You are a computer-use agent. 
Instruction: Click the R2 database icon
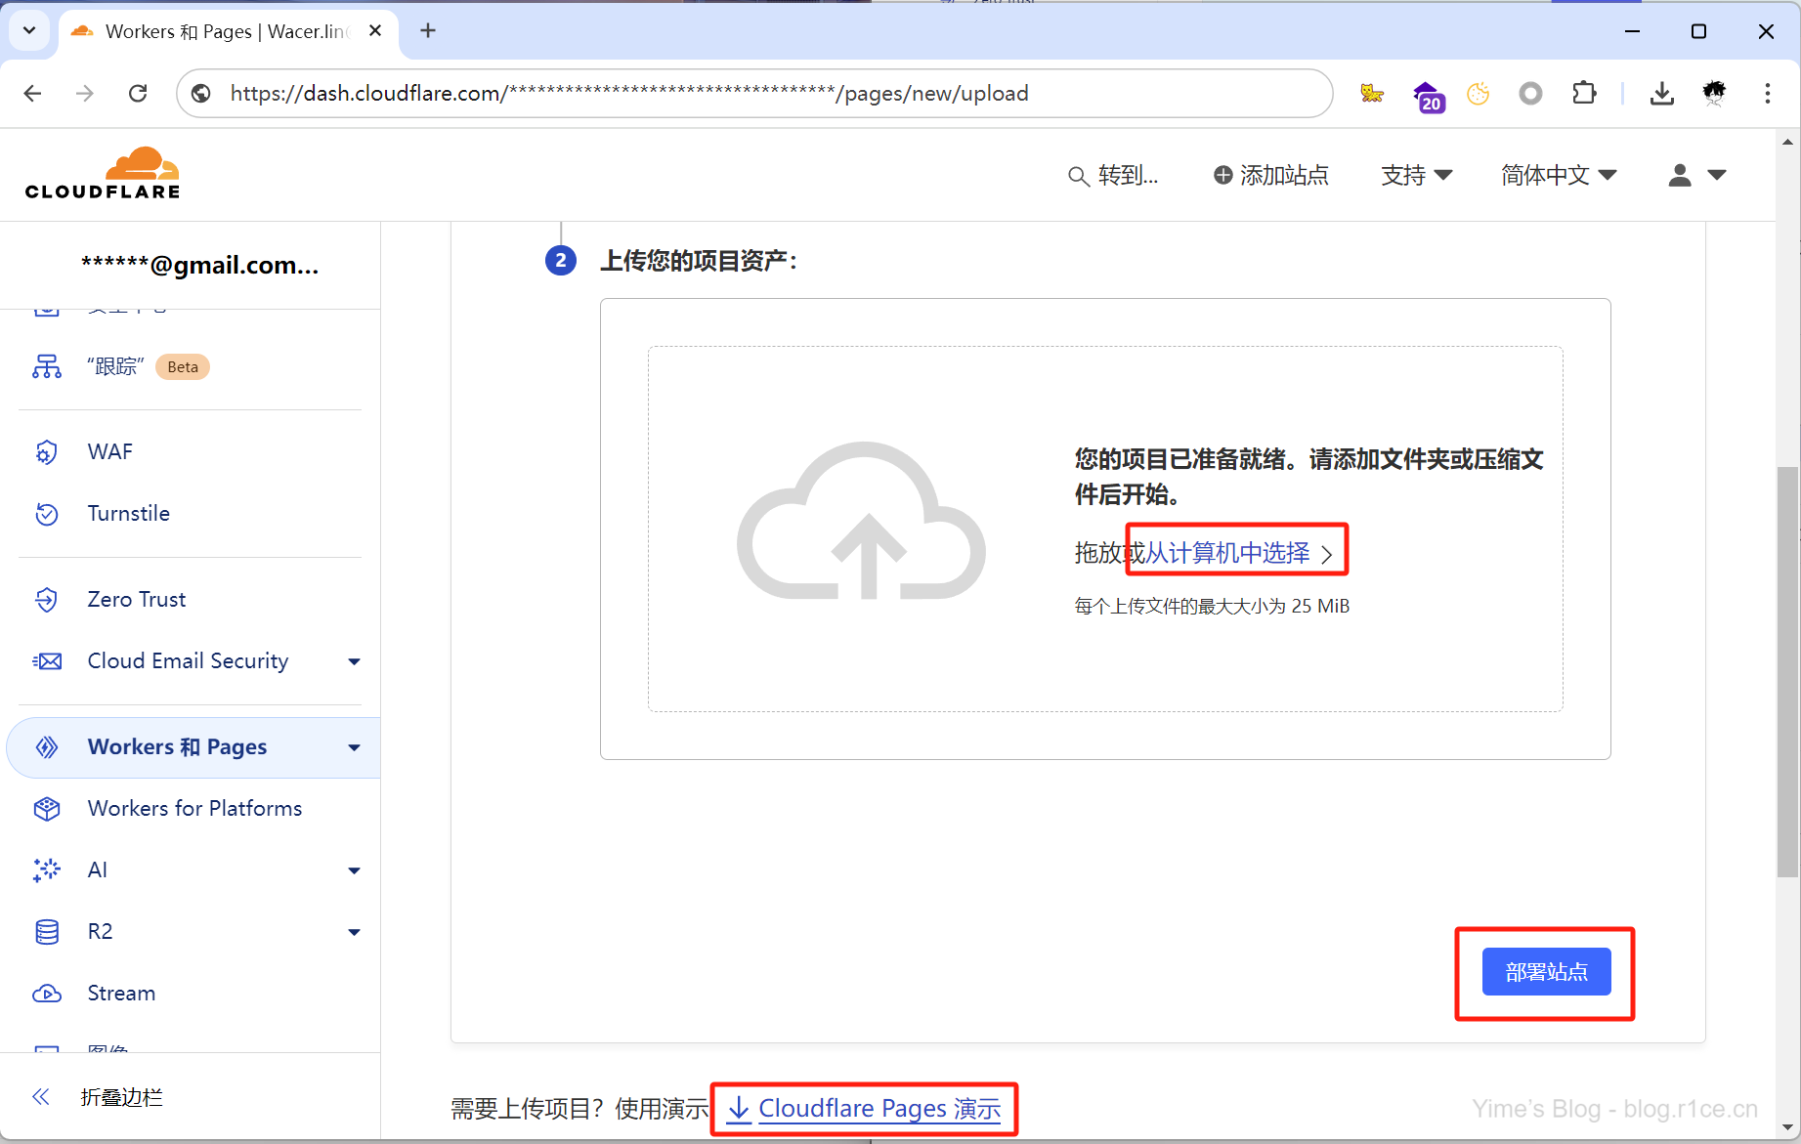pyautogui.click(x=47, y=932)
